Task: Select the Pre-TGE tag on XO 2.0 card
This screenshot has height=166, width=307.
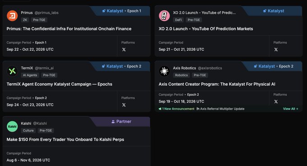Action: [194, 20]
